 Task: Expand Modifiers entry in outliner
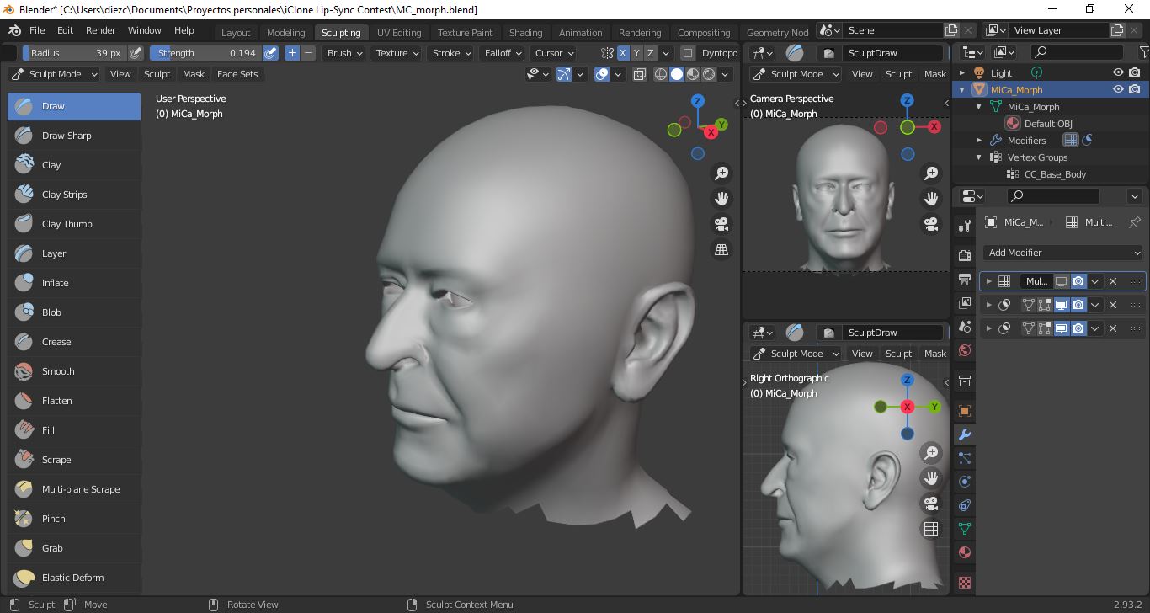pos(979,141)
